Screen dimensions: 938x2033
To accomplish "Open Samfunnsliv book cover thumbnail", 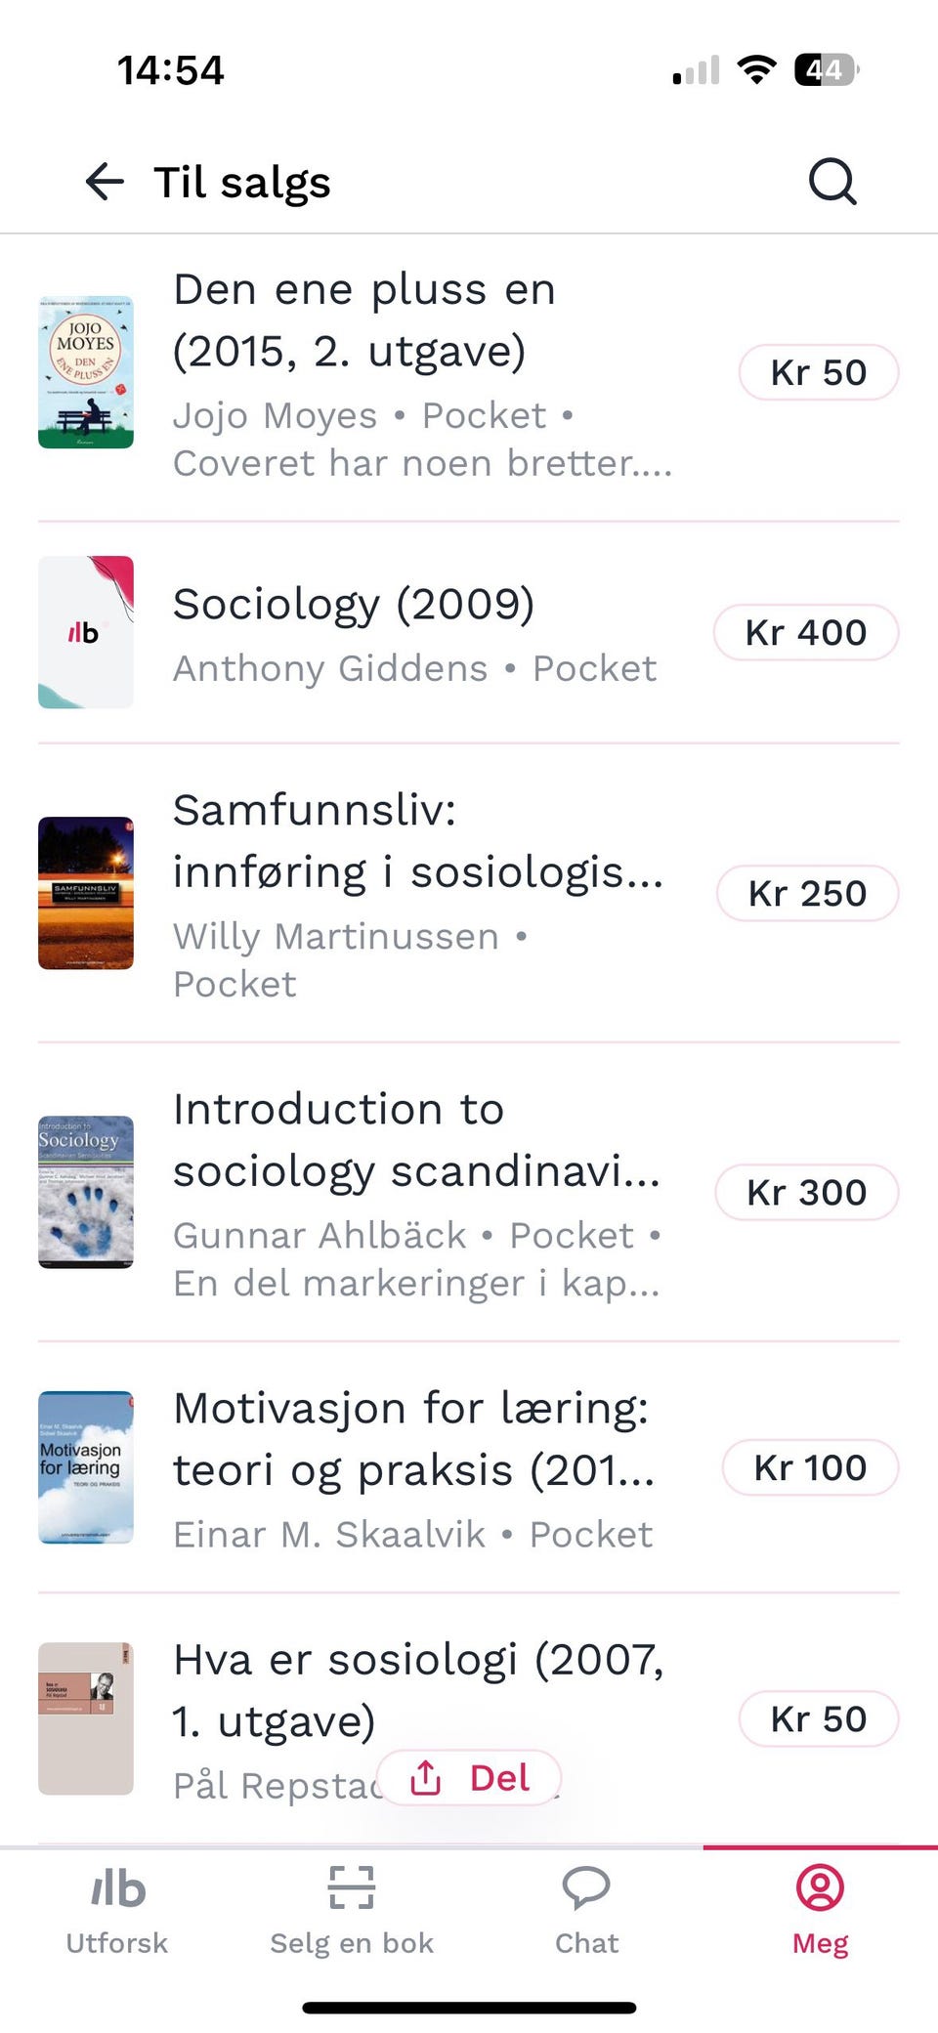I will click(x=86, y=893).
